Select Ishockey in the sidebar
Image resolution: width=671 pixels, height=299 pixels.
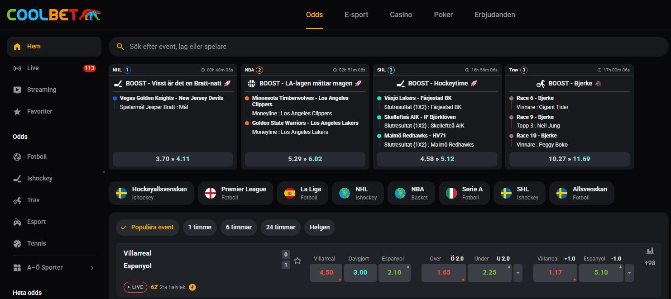coord(54,178)
